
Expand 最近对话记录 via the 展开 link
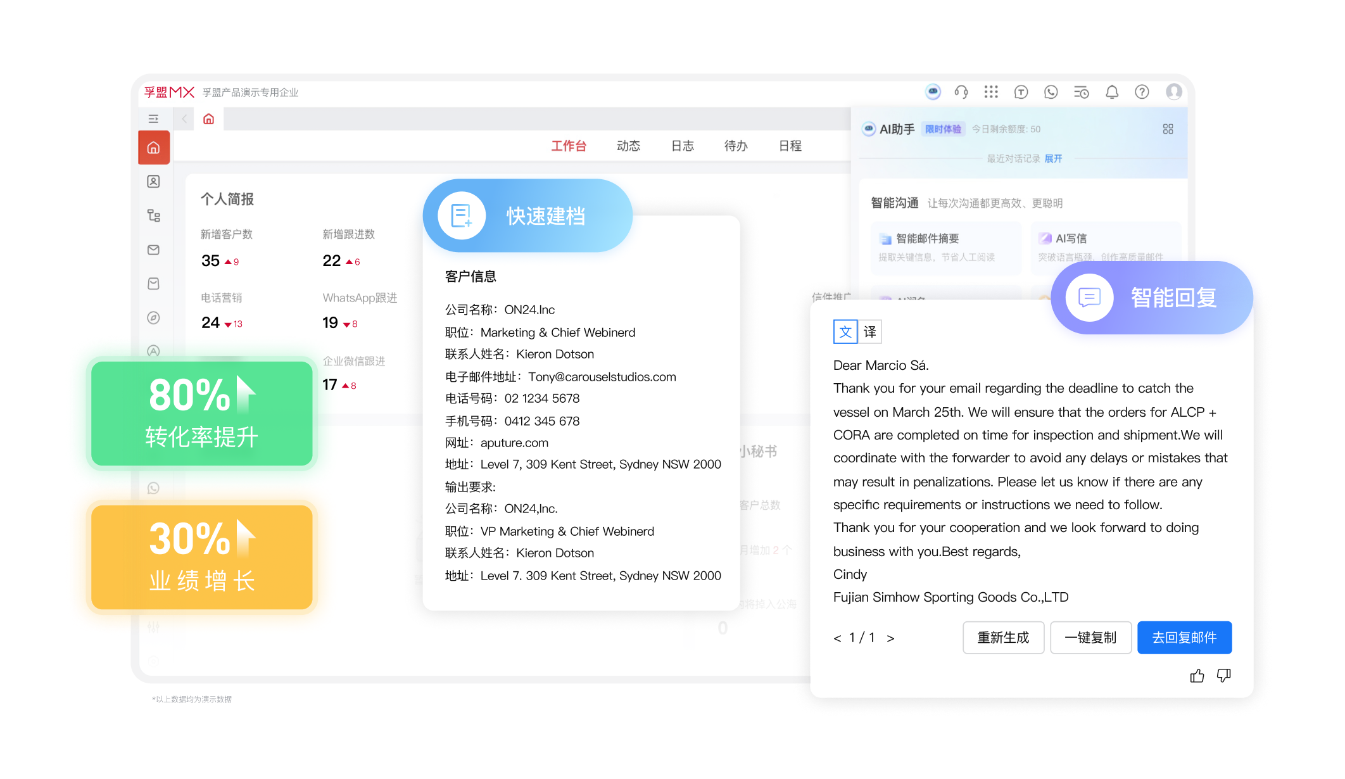click(x=1053, y=159)
